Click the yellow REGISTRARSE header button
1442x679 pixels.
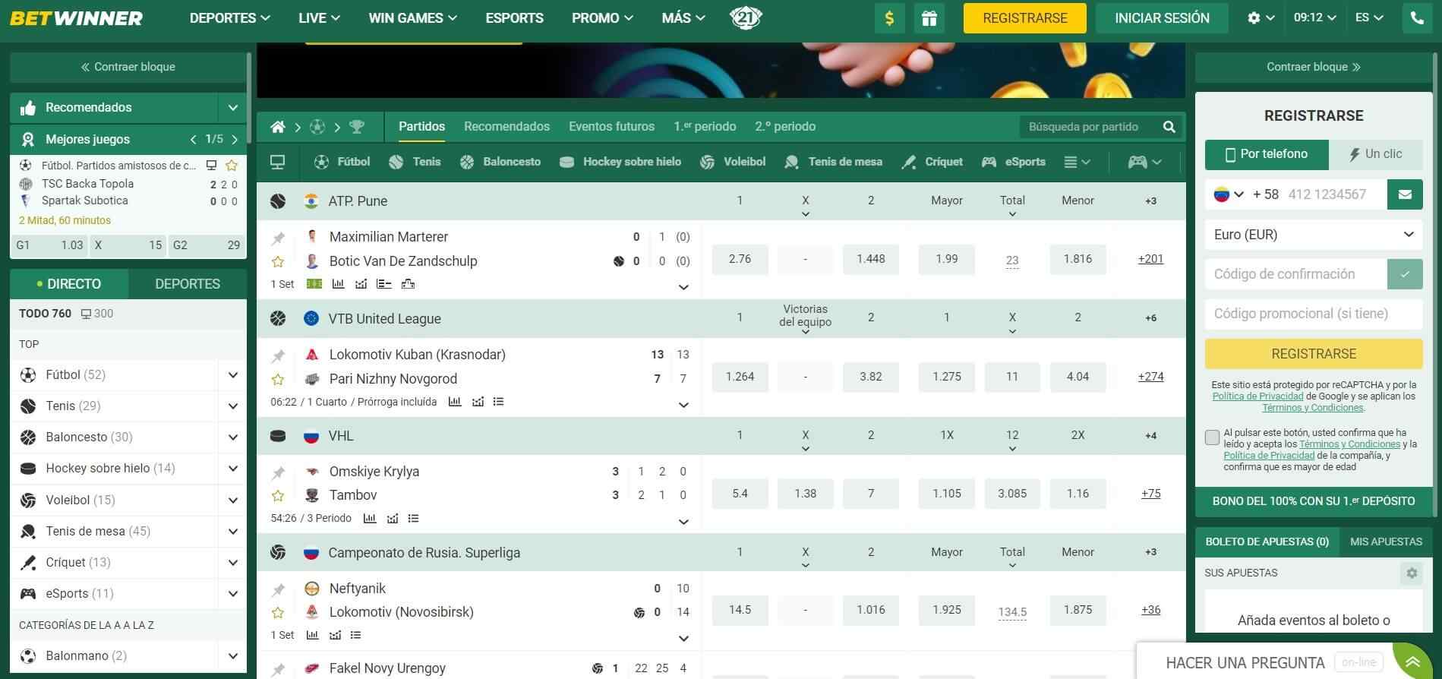pos(1024,18)
